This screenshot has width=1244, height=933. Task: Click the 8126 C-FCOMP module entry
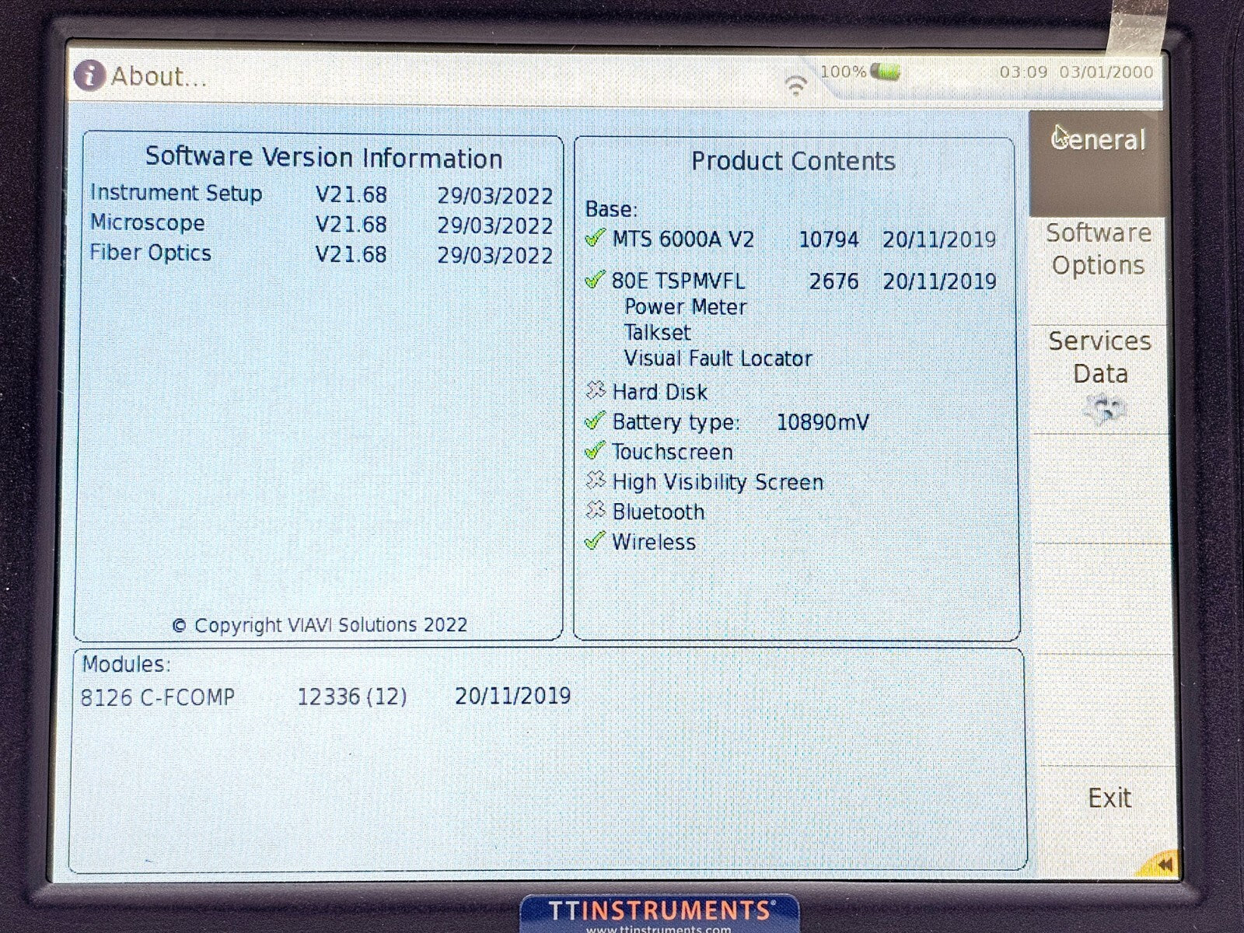(x=158, y=697)
